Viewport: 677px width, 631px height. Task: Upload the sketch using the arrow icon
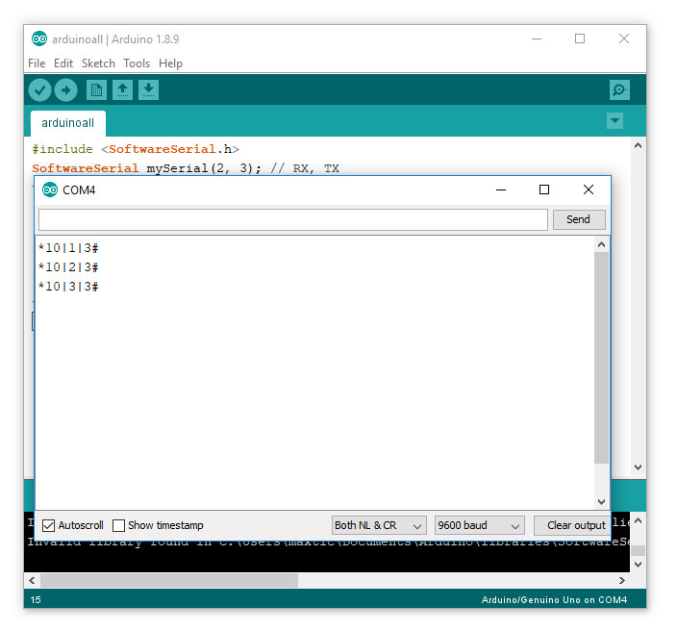point(66,90)
